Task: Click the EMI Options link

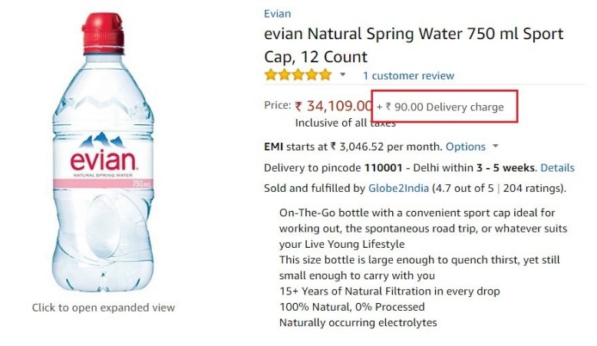Action: tap(466, 147)
